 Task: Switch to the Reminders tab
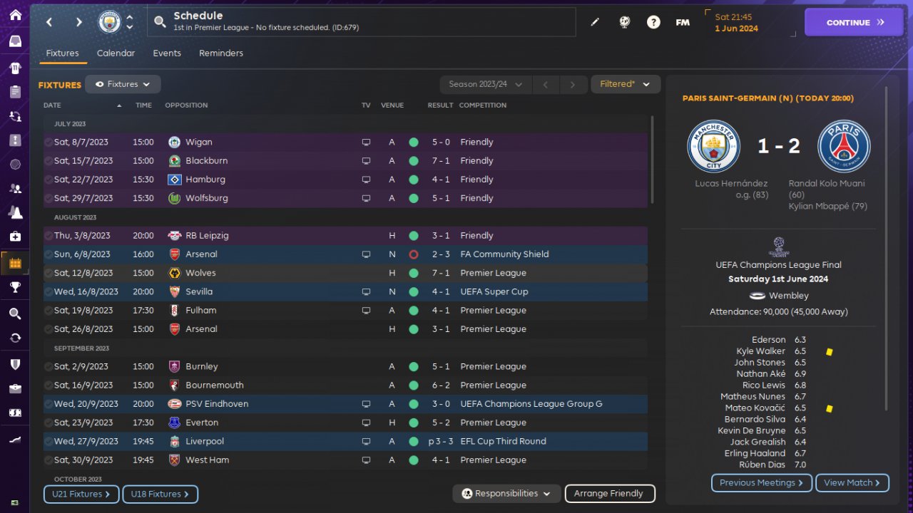coord(221,53)
